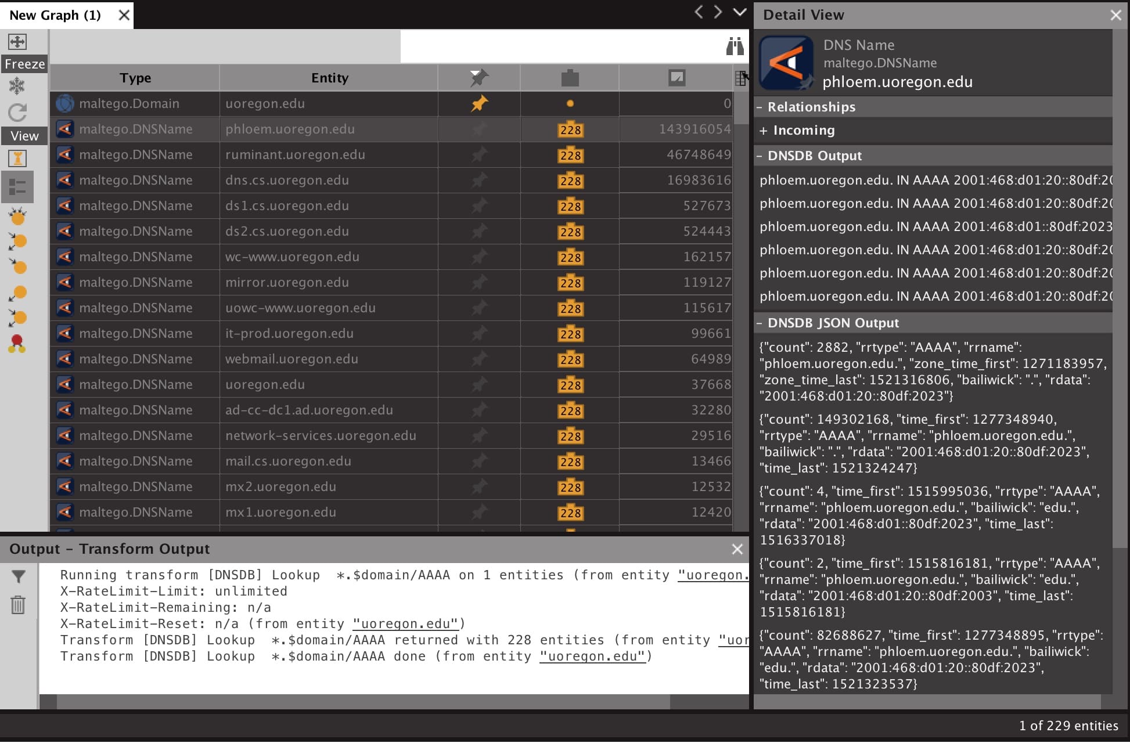Image resolution: width=1130 pixels, height=743 pixels.
Task: Open the binoculars find icon
Action: [735, 46]
